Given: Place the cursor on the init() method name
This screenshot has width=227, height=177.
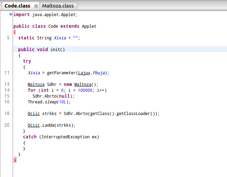Looking at the screenshot, I should 56,49.
